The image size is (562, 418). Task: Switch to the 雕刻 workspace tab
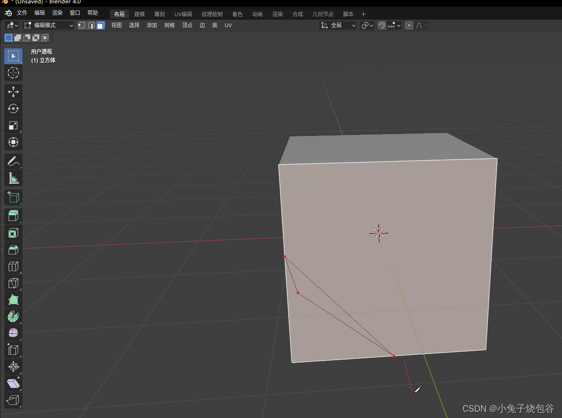[x=160, y=14]
